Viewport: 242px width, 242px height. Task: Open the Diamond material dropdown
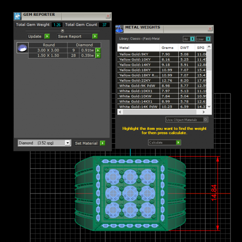pyautogui.click(x=67, y=143)
